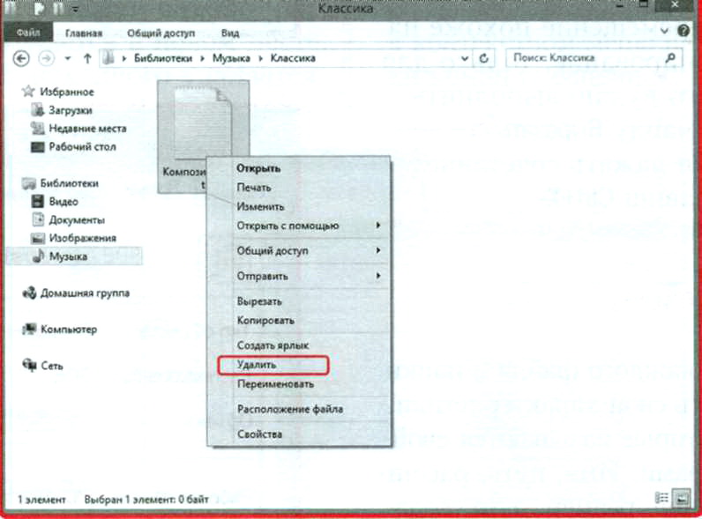Choose Переименовать from the context menu
The width and height of the screenshot is (702, 519).
275,384
